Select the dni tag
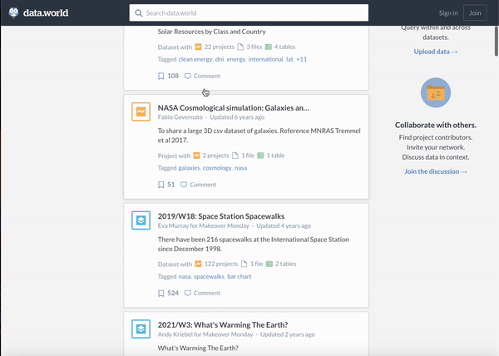The height and width of the screenshot is (356, 499). coord(220,59)
